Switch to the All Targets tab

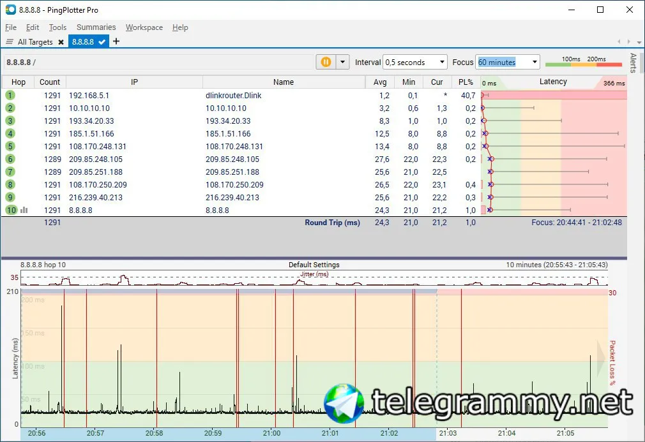(x=35, y=42)
